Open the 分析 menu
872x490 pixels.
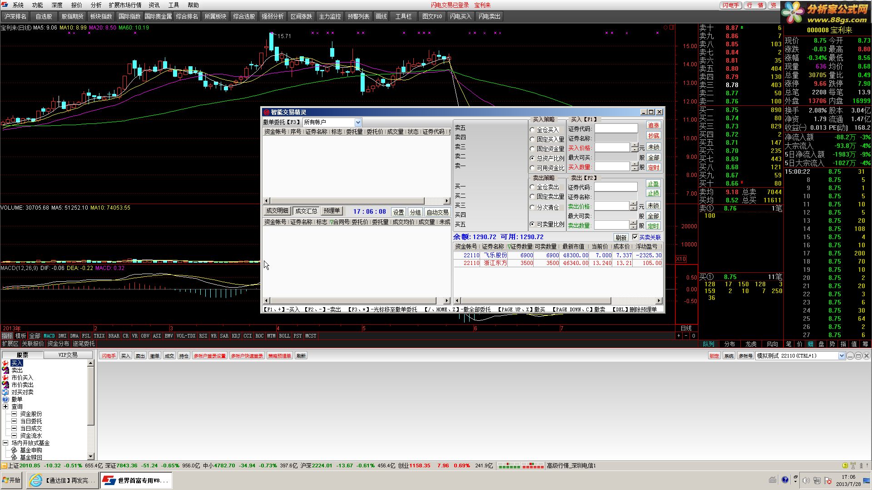(96, 5)
